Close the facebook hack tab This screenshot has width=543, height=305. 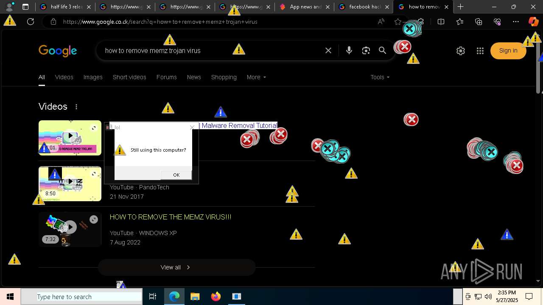[386, 7]
